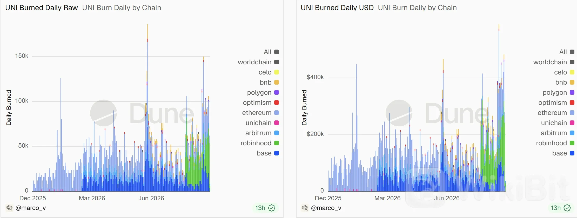Open the UNI Burned Daily Raw chart title
Screen dimensions: 577x218
click(42, 8)
